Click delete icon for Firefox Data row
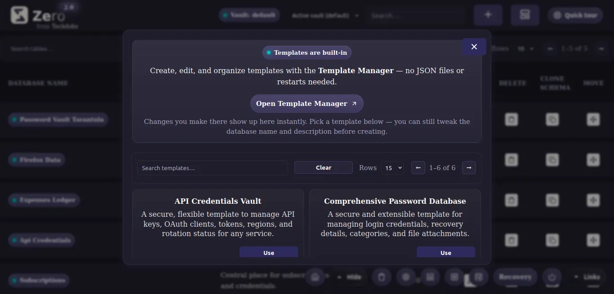Image resolution: width=614 pixels, height=294 pixels. coord(511,160)
